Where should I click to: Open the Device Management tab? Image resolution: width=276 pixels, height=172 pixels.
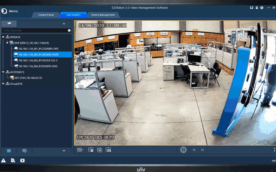click(103, 15)
